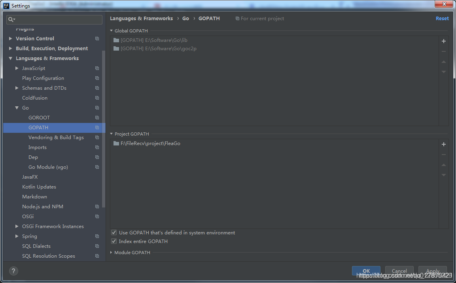Collapse Languages & Frameworks node arrow
This screenshot has width=456, height=283.
click(x=10, y=58)
